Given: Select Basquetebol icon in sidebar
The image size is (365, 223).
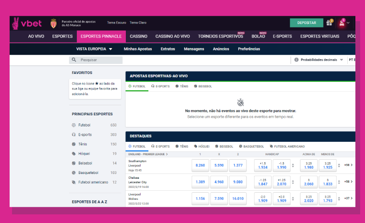Looking at the screenshot, I should [74, 173].
